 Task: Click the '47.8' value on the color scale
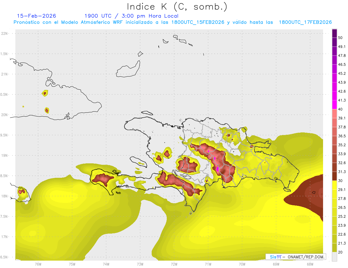tap(342, 56)
